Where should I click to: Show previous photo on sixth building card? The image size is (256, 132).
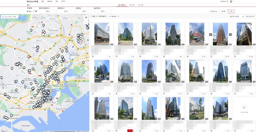pyautogui.click(x=211, y=34)
